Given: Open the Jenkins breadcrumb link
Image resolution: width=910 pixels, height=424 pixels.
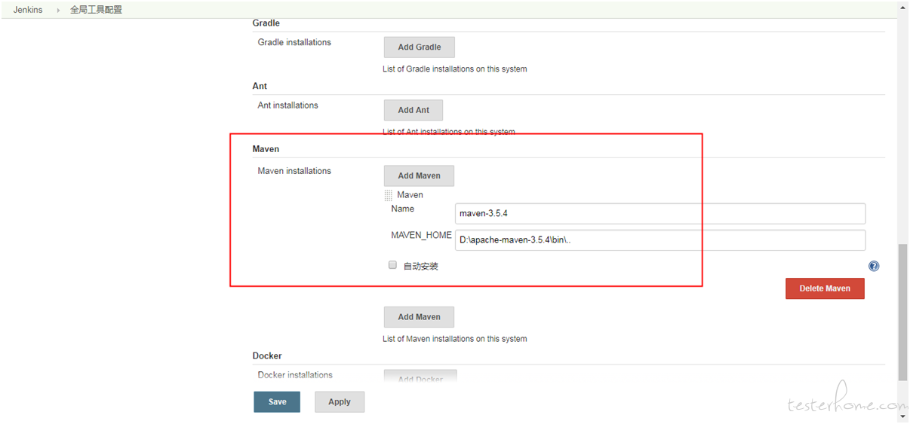Looking at the screenshot, I should tap(28, 10).
